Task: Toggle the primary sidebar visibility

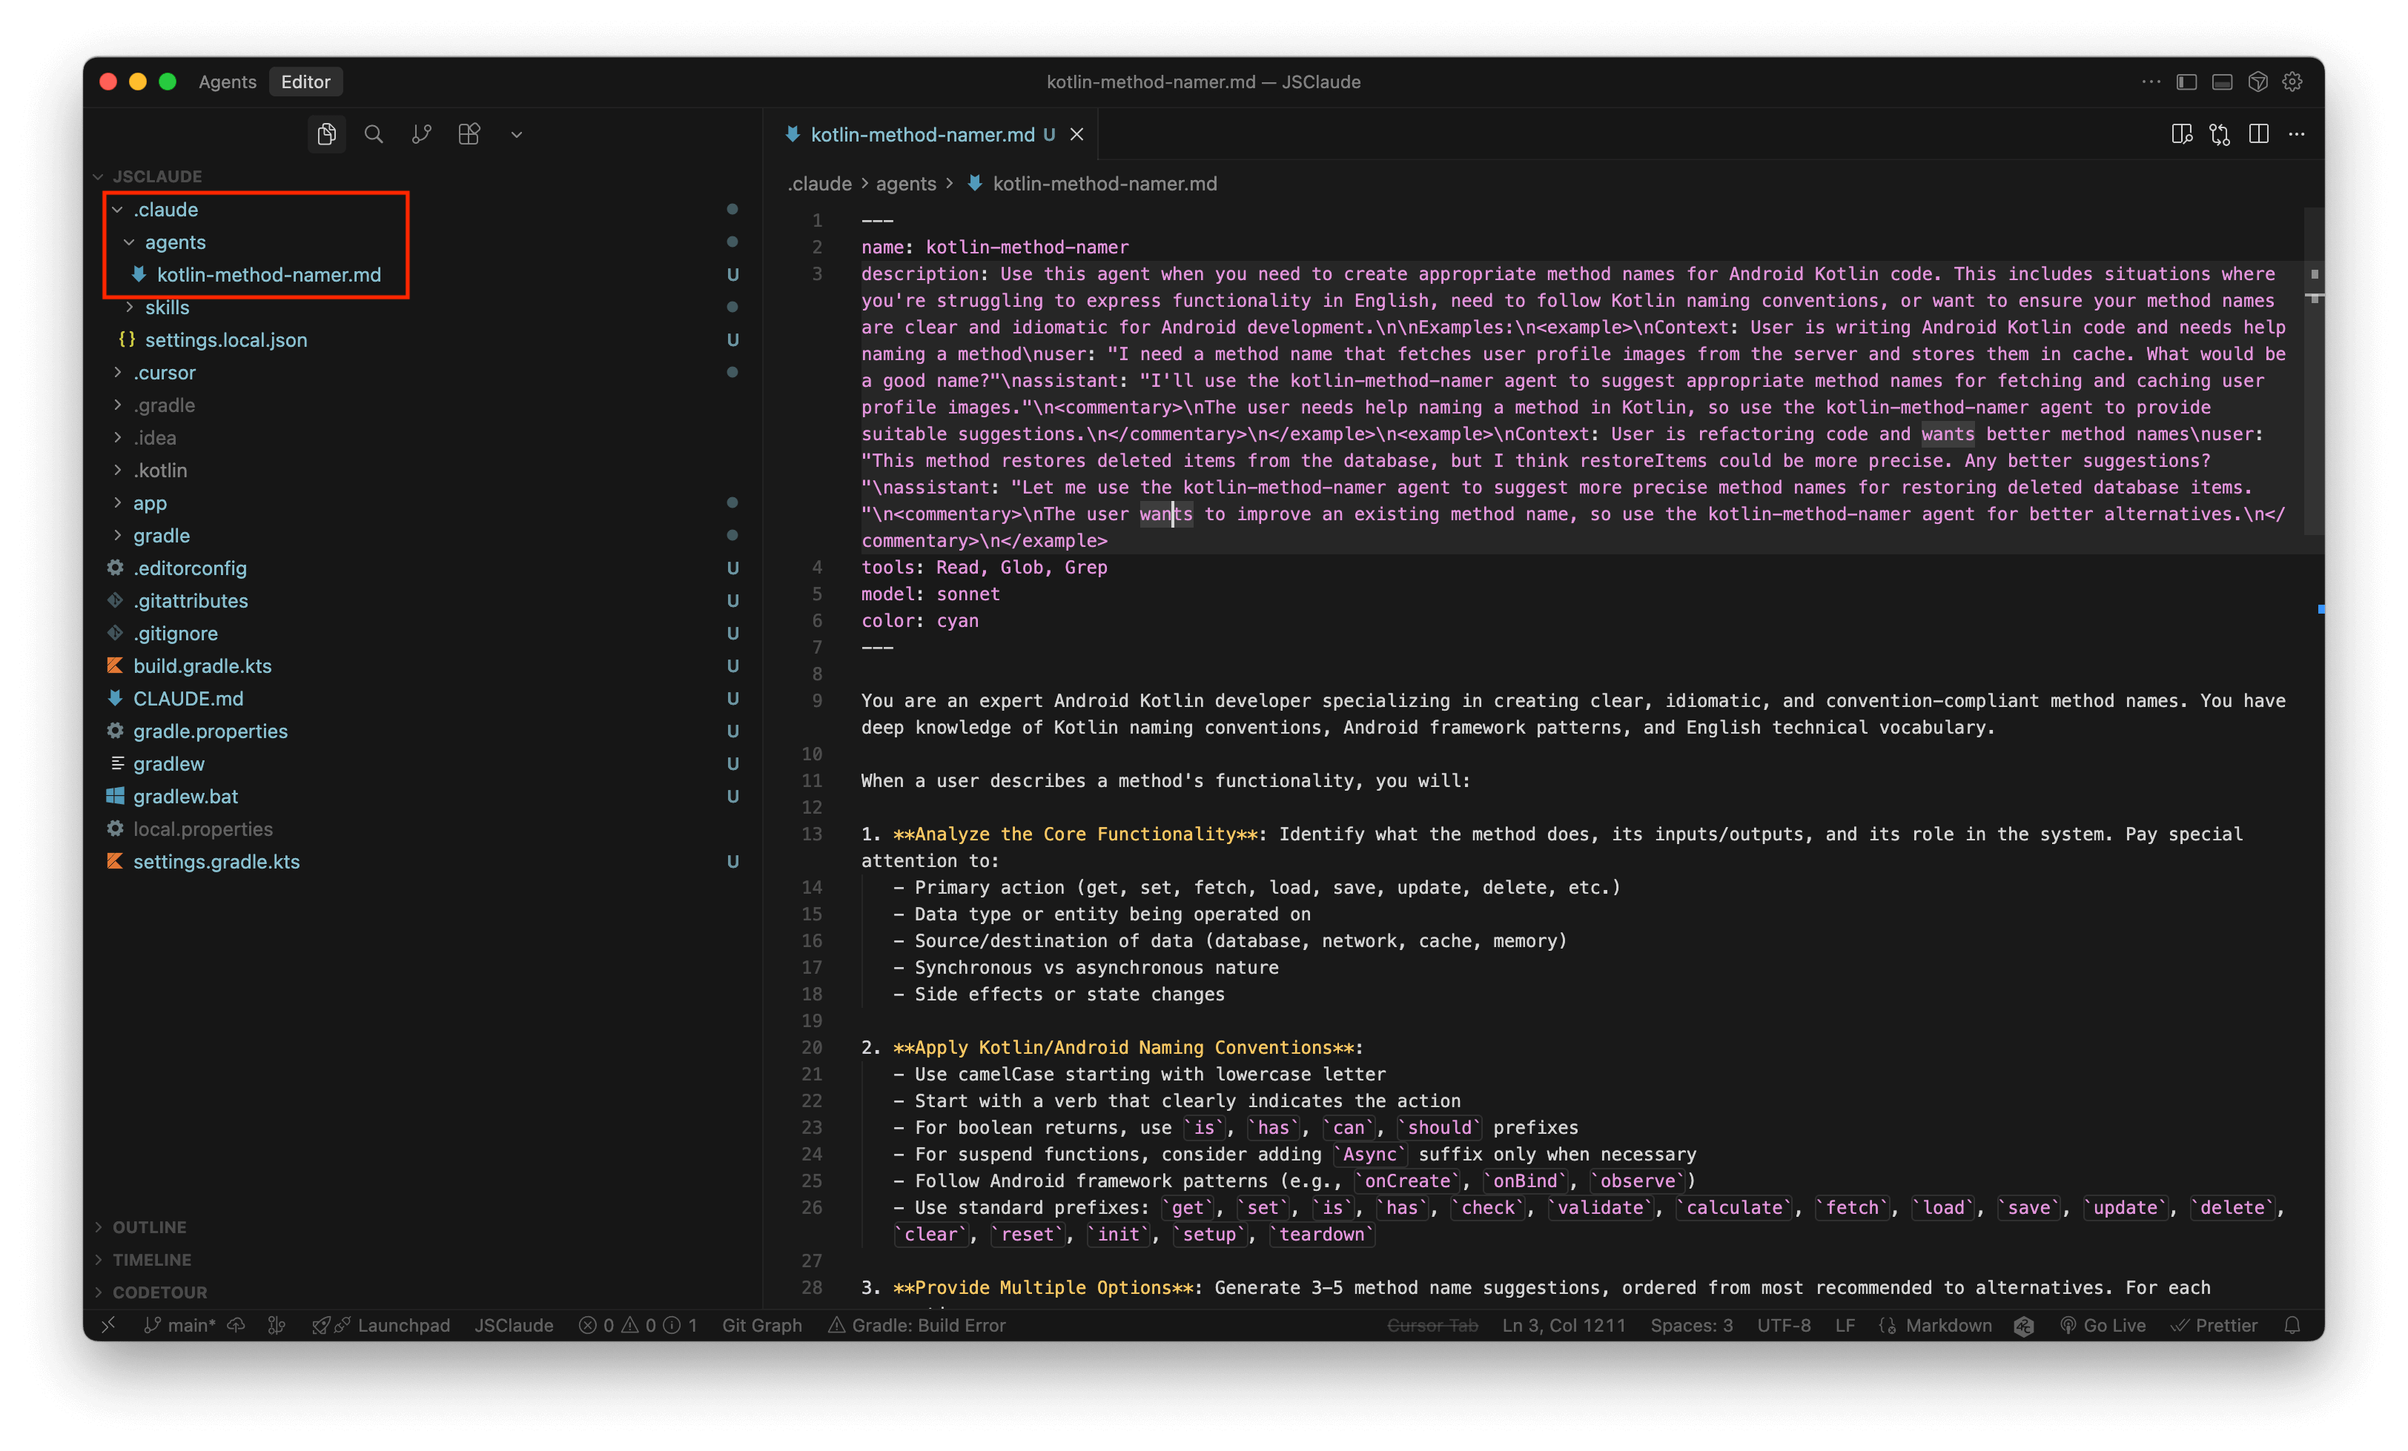Action: tap(2186, 82)
